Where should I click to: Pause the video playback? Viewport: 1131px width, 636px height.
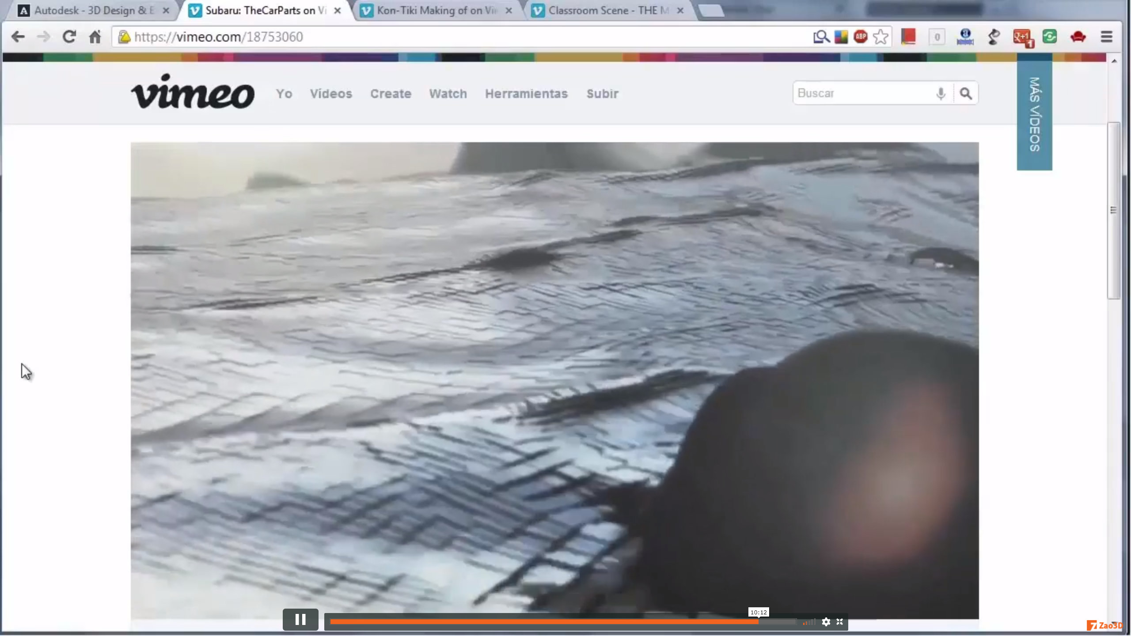coord(300,620)
